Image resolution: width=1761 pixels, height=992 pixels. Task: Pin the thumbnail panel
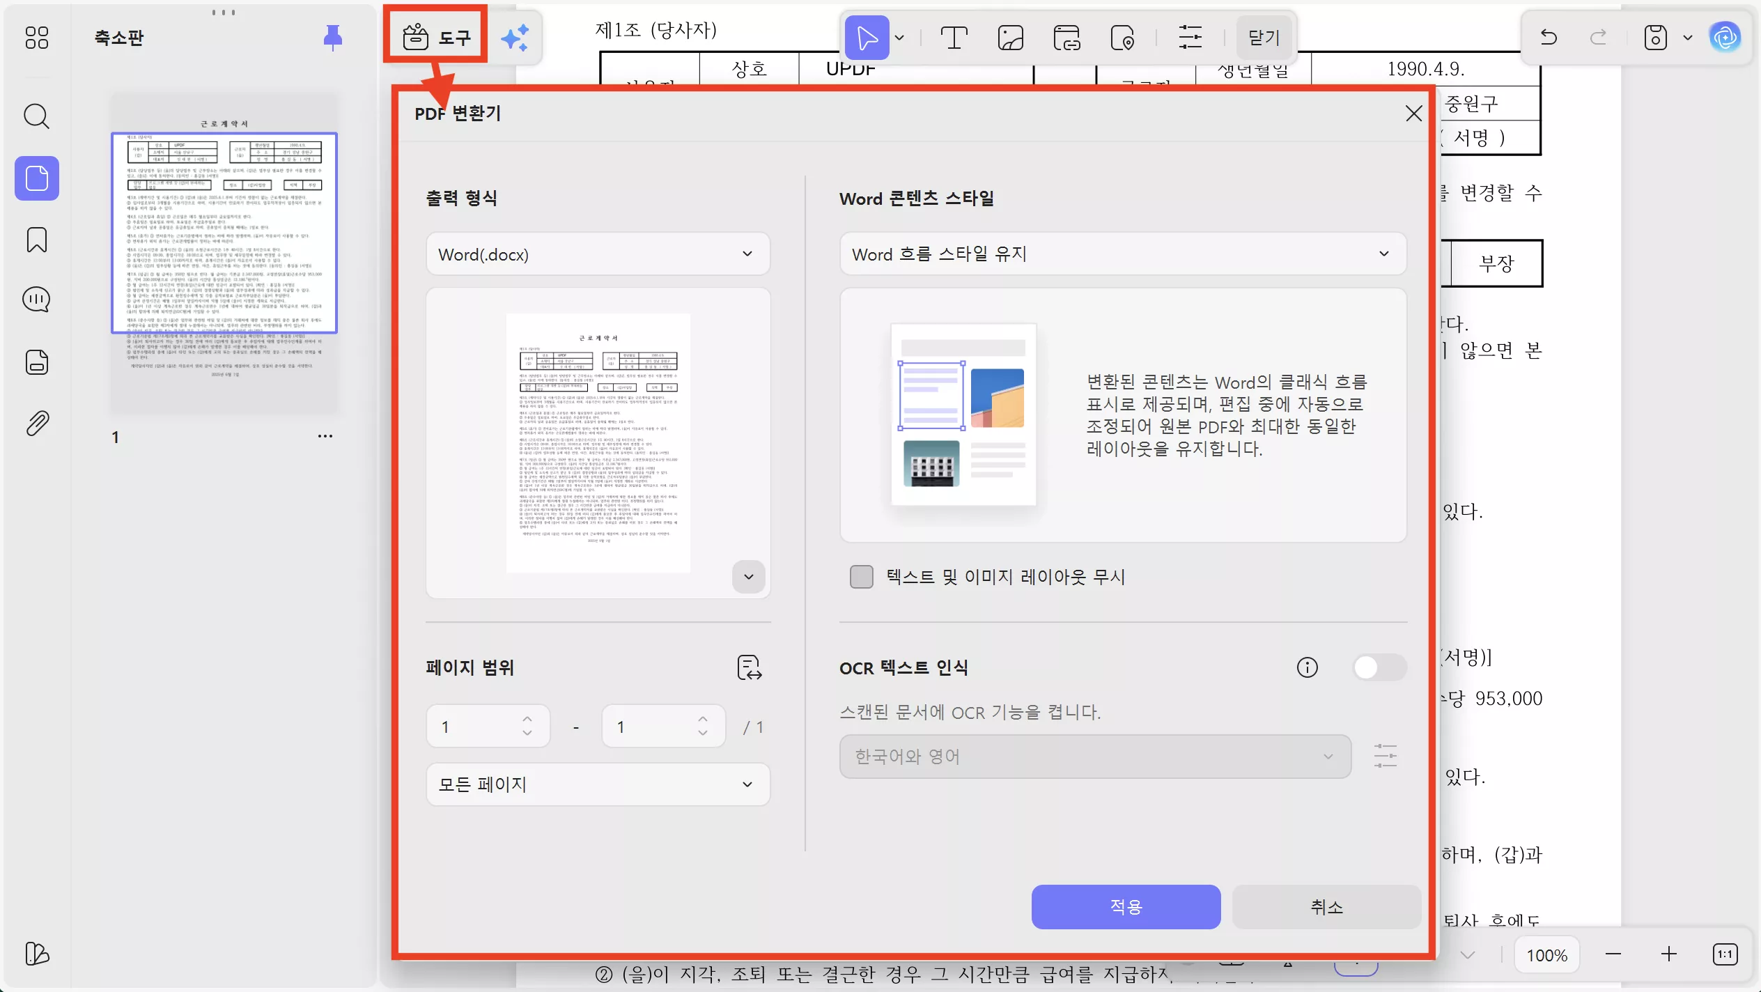tap(332, 38)
